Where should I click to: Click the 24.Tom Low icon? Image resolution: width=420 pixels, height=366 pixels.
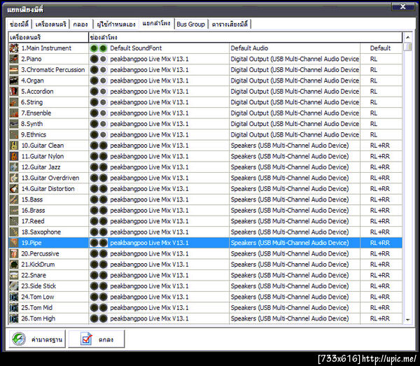(x=14, y=297)
